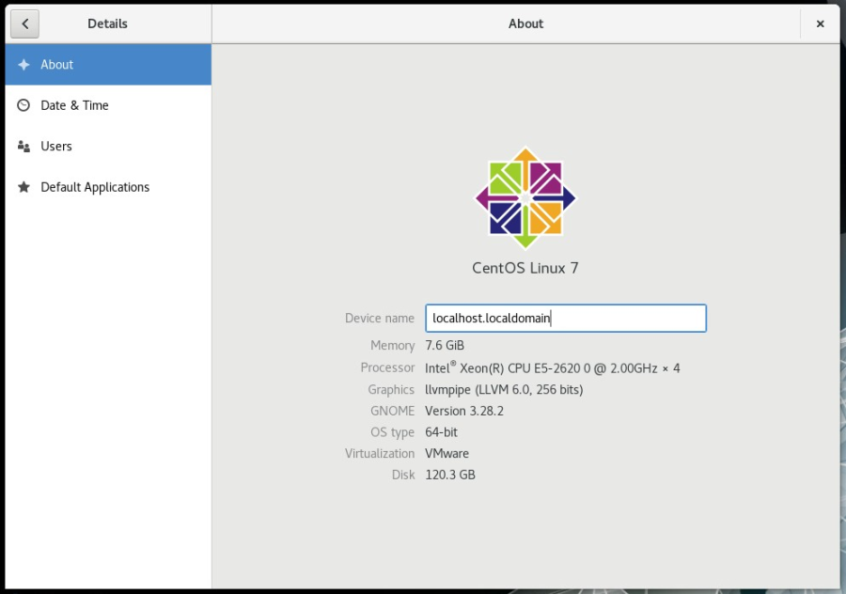Click the "GNOME" label
This screenshot has width=846, height=594.
392,411
